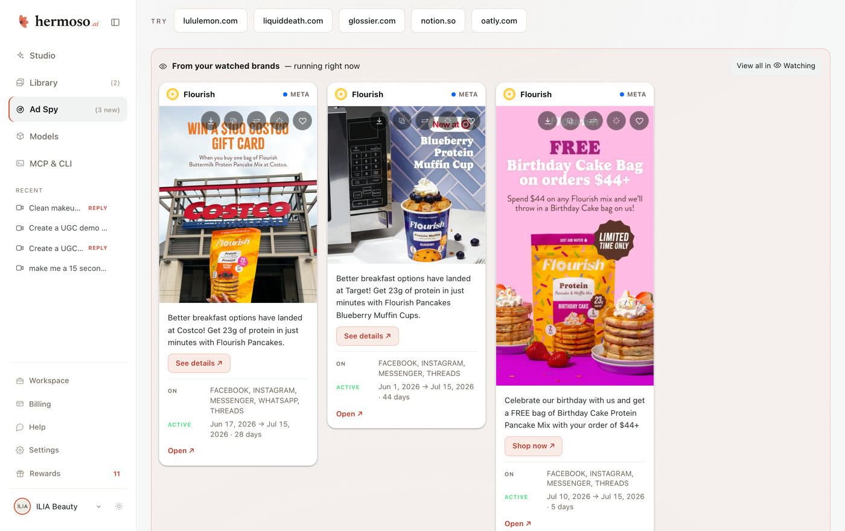This screenshot has width=845, height=531.
Task: Click the hermoso.ai logo
Action: 58,22
